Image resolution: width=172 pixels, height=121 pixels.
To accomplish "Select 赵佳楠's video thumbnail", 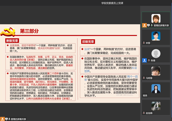I will pos(156,106).
